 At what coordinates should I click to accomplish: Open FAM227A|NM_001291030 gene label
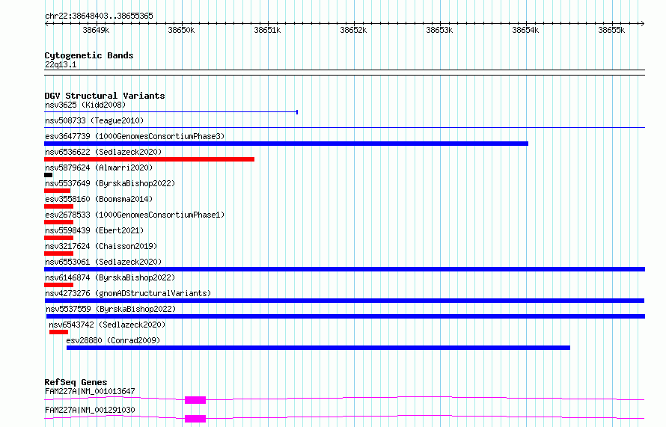point(90,410)
